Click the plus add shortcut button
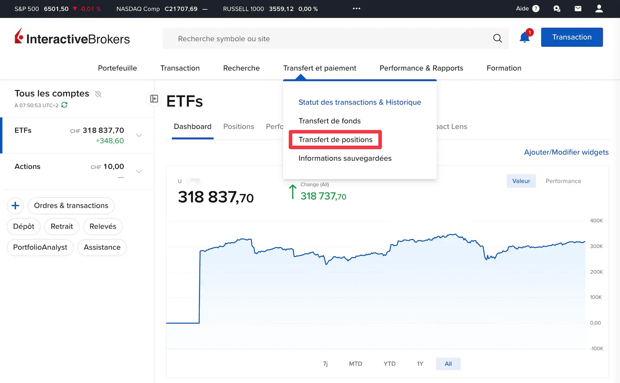The width and height of the screenshot is (620, 383). tap(15, 206)
